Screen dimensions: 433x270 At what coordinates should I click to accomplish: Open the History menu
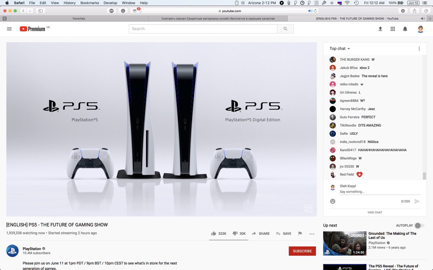point(70,3)
